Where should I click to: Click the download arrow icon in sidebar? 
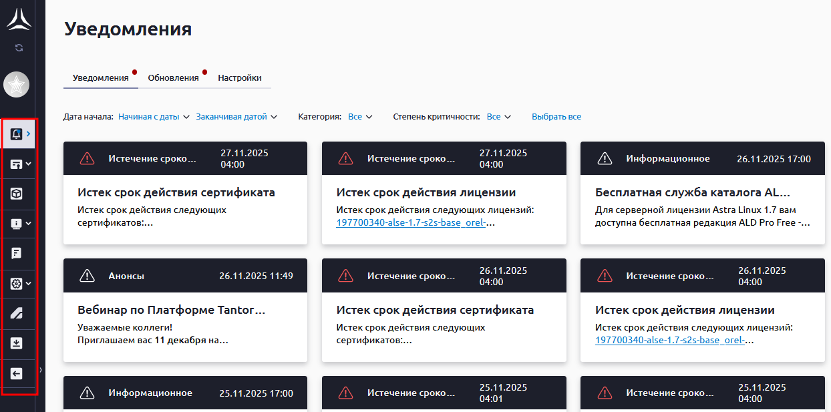click(17, 343)
